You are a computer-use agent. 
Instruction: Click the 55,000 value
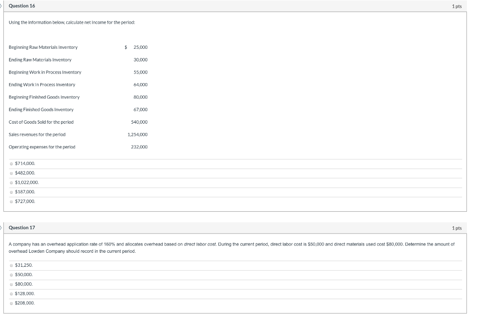pos(140,72)
